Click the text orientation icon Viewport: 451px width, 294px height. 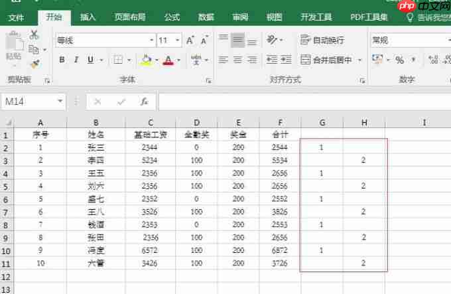[x=272, y=40]
